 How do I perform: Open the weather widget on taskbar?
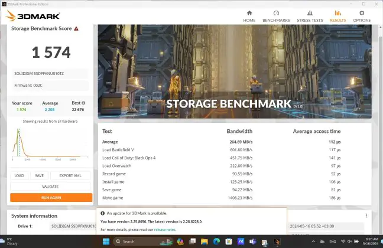pos(10,241)
